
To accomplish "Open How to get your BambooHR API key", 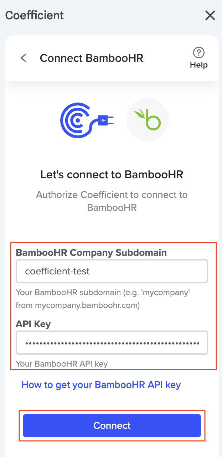I will 101,385.
